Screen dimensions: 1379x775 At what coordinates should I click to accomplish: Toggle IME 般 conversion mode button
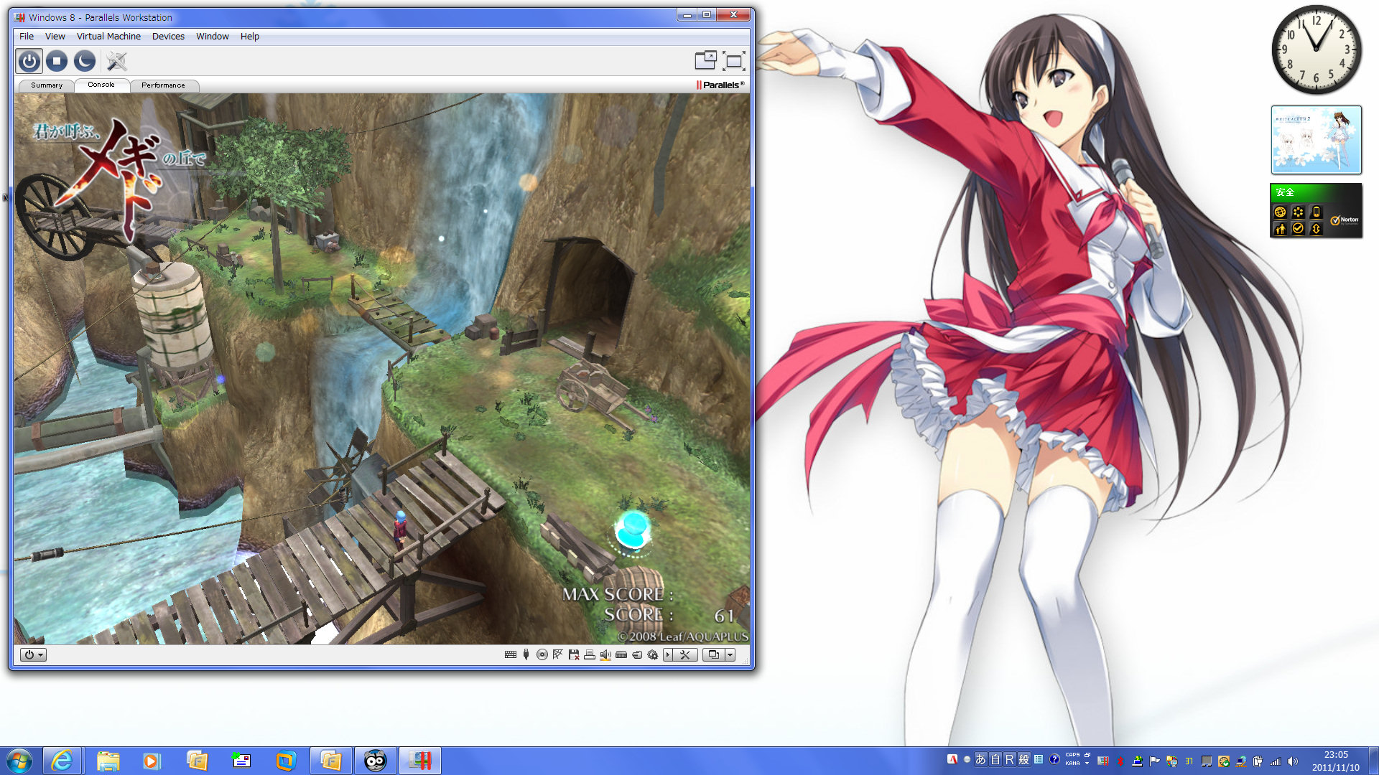(1023, 760)
